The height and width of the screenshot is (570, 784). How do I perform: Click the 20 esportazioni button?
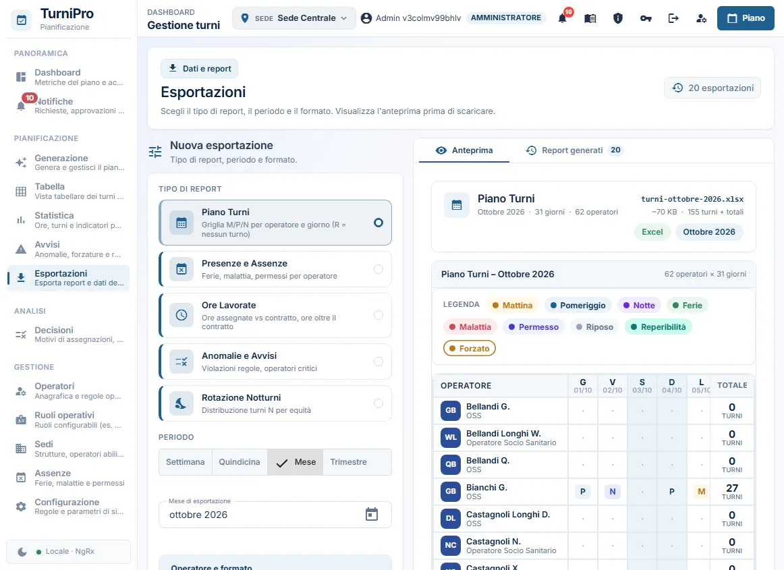tap(712, 88)
